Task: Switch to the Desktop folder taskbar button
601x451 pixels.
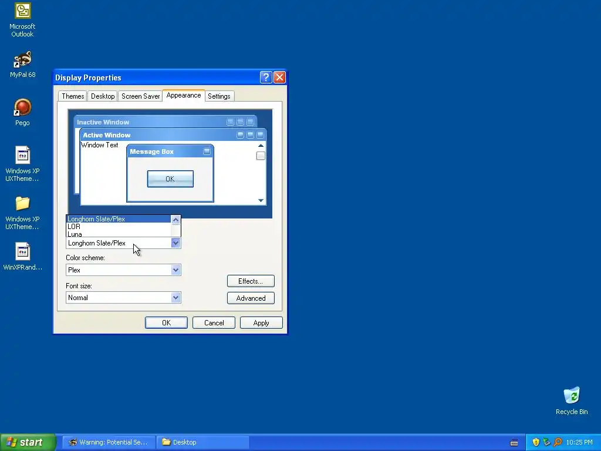Action: (x=203, y=442)
